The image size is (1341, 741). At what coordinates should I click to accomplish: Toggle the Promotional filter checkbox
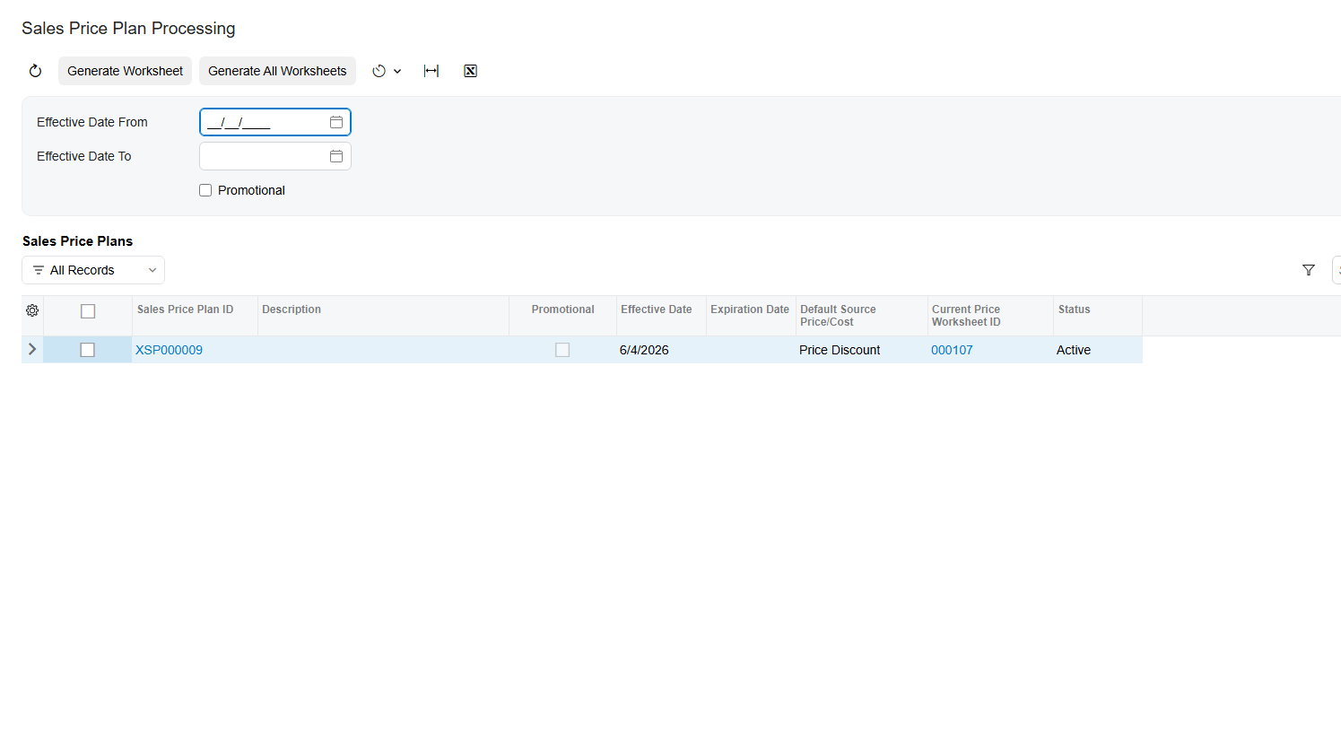(205, 190)
